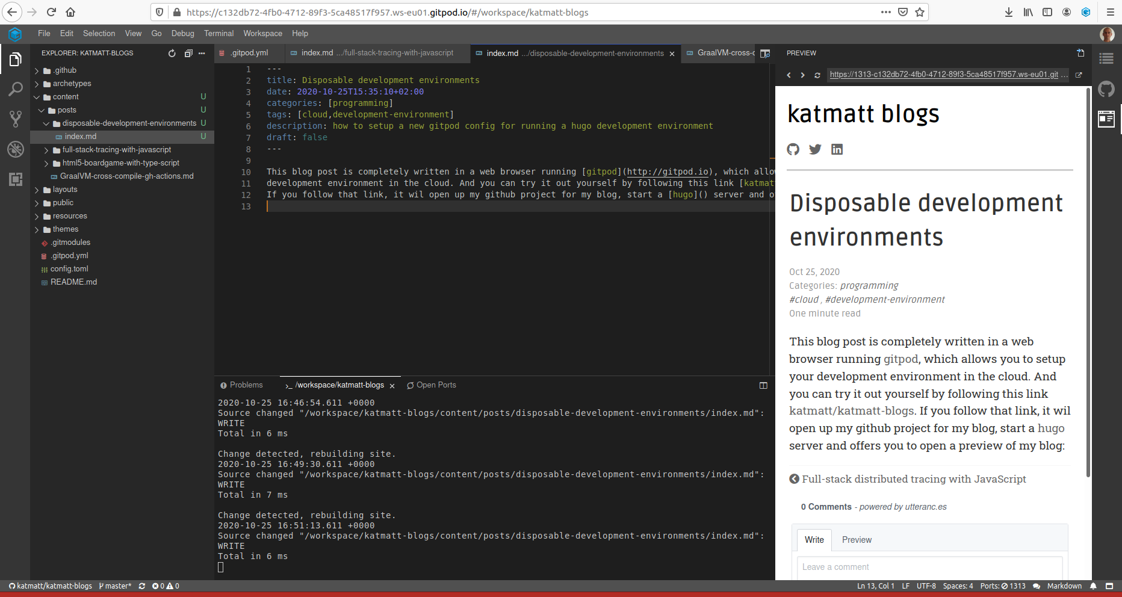The image size is (1122, 597).
Task: Open the gitpod link in blog preview
Action: 900,359
